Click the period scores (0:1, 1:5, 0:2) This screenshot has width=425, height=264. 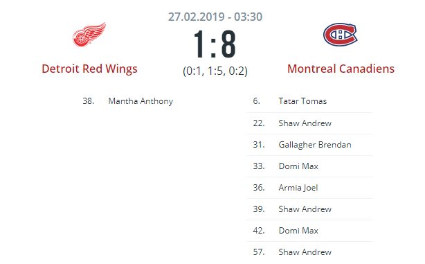coord(215,71)
